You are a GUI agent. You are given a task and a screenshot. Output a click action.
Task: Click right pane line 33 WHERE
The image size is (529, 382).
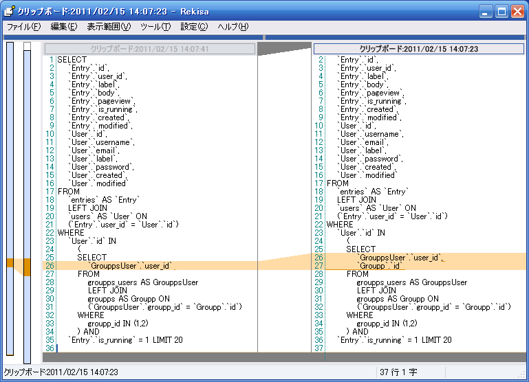360,315
